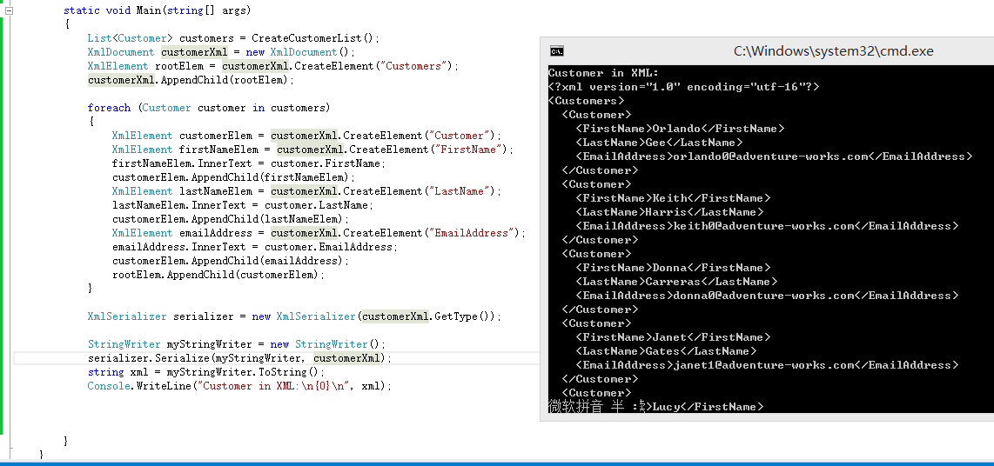Click the Gee LastName console line
The image size is (994, 466).
point(659,143)
